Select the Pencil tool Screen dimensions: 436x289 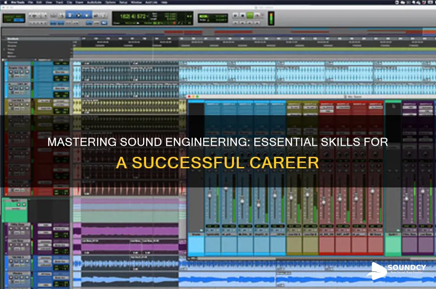pos(104,16)
